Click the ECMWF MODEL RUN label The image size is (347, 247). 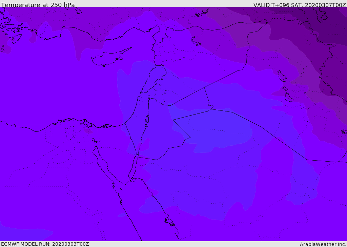pyautogui.click(x=45, y=244)
